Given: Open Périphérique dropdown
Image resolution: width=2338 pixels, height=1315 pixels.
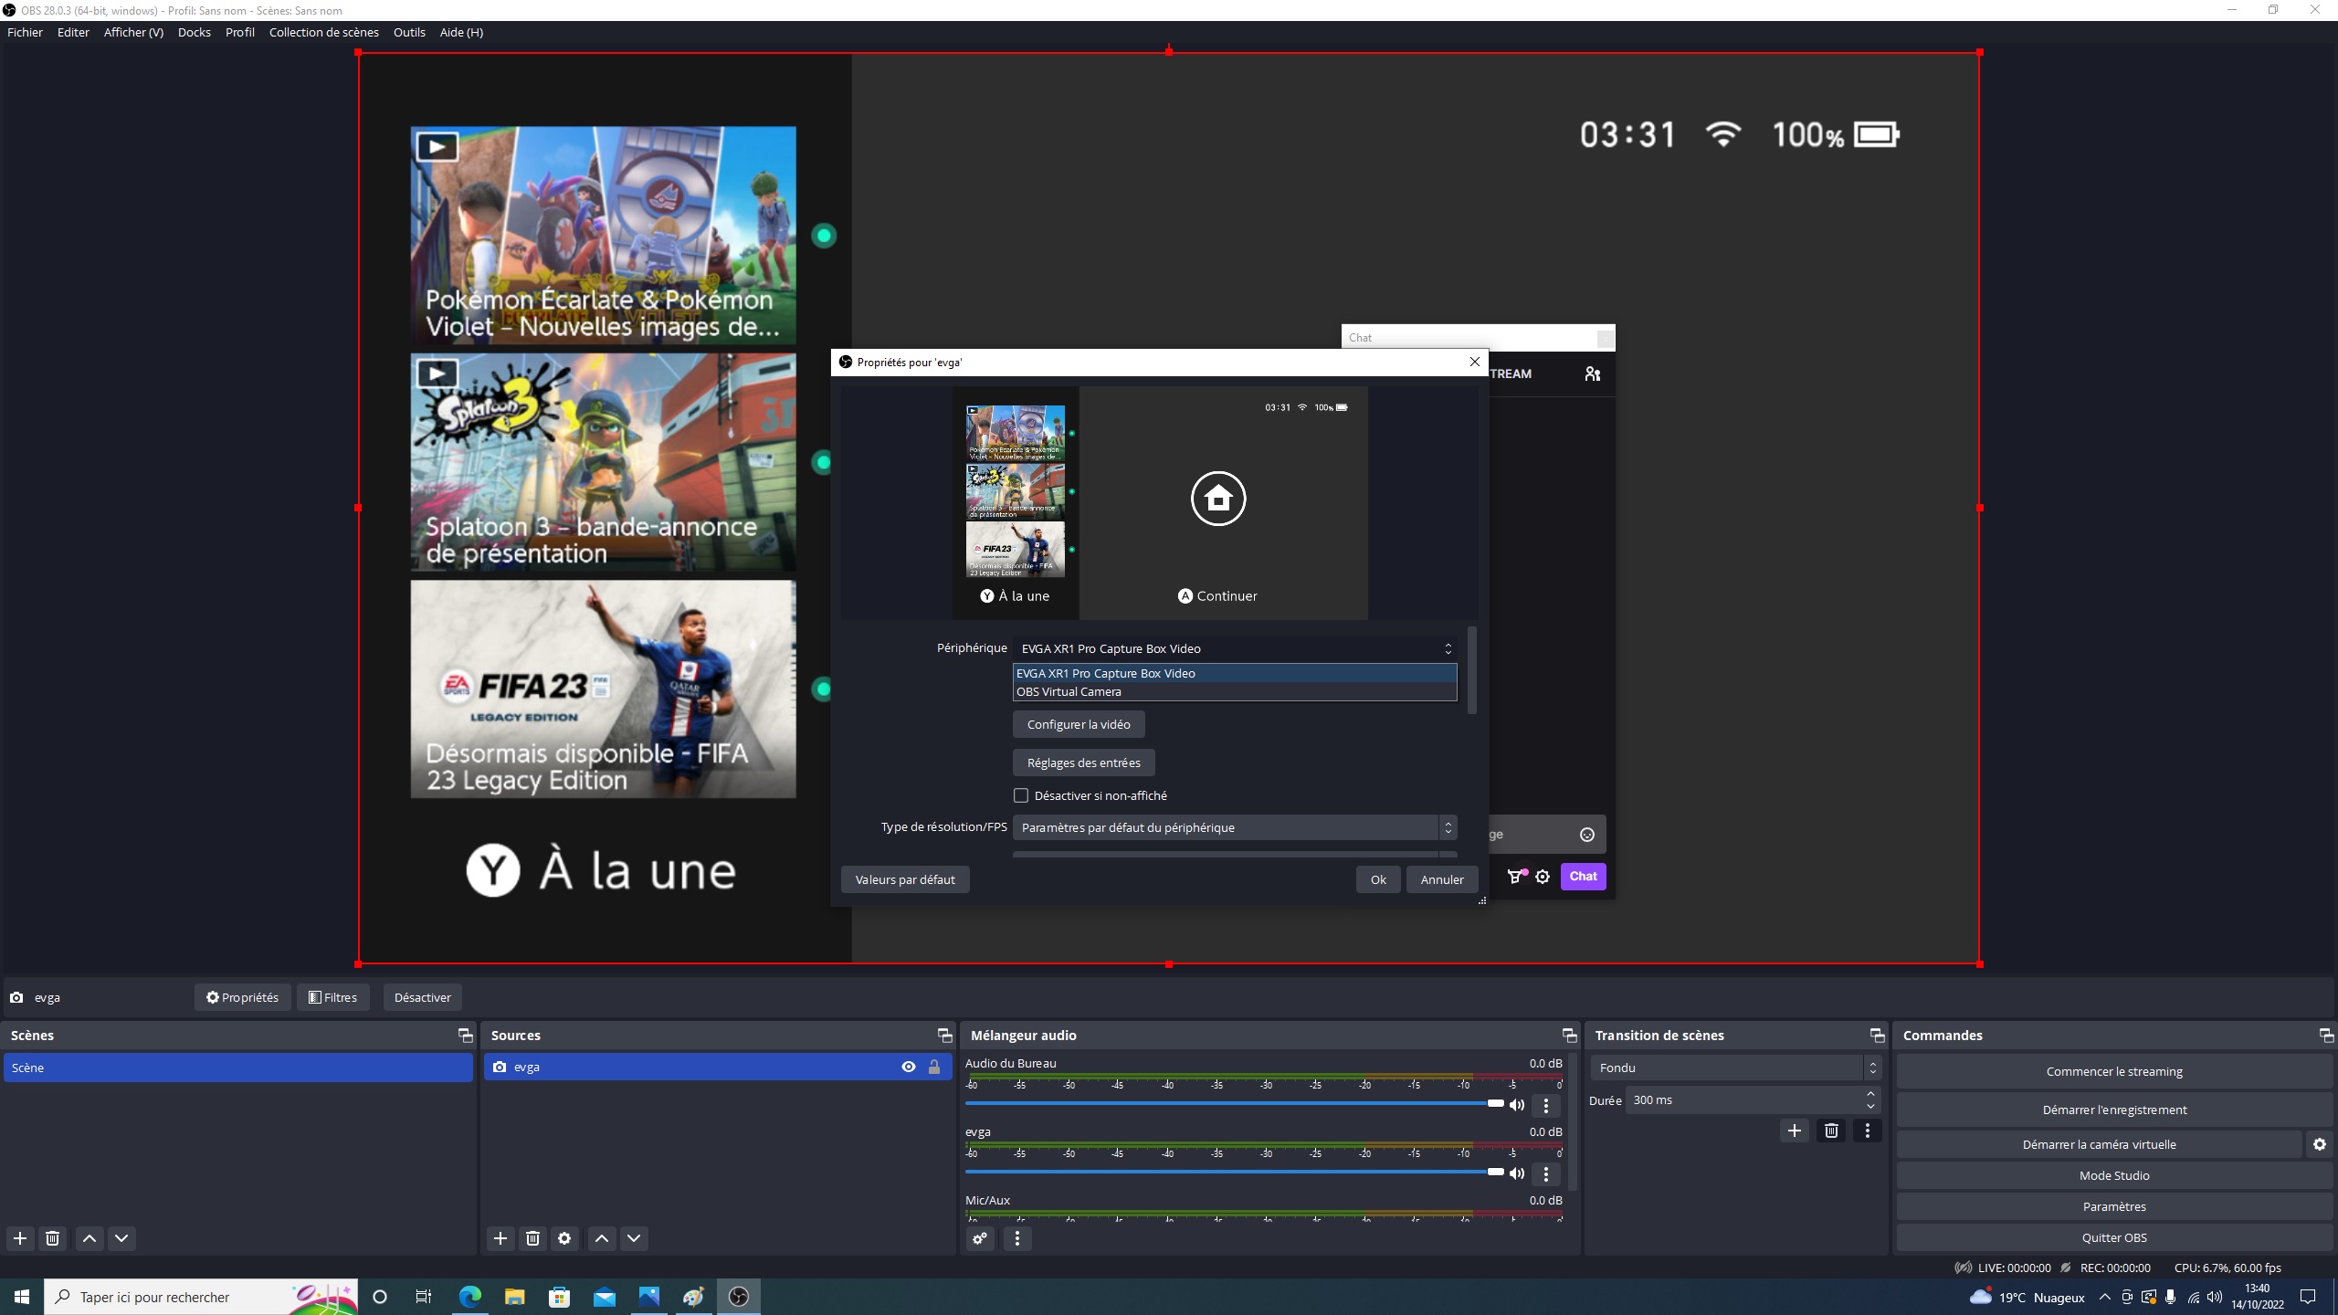Looking at the screenshot, I should click(x=1235, y=648).
